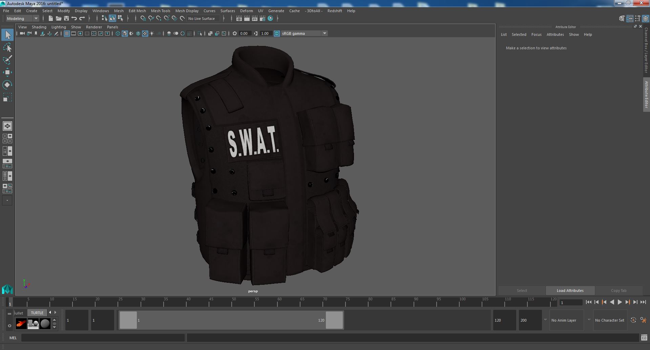Toggle wireframe shading in viewport

118,33
